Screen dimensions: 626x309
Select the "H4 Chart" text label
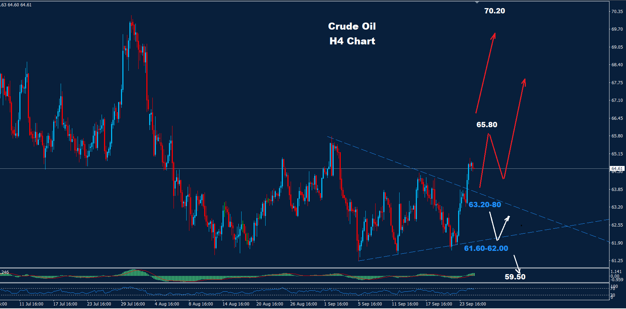click(352, 41)
